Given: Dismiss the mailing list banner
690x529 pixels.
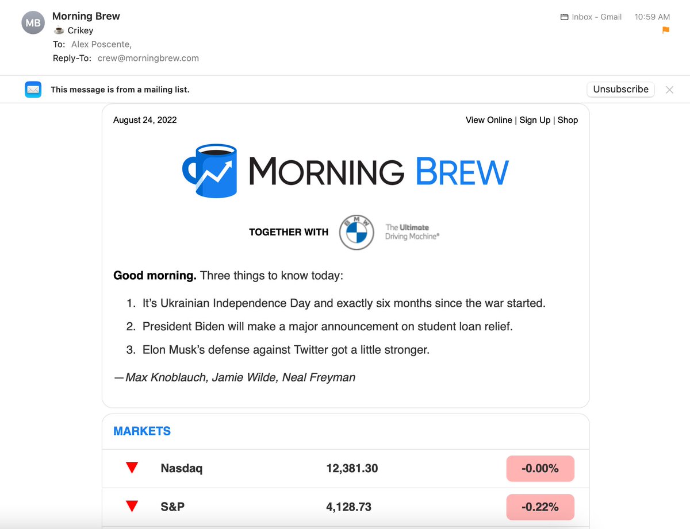Looking at the screenshot, I should [x=669, y=90].
